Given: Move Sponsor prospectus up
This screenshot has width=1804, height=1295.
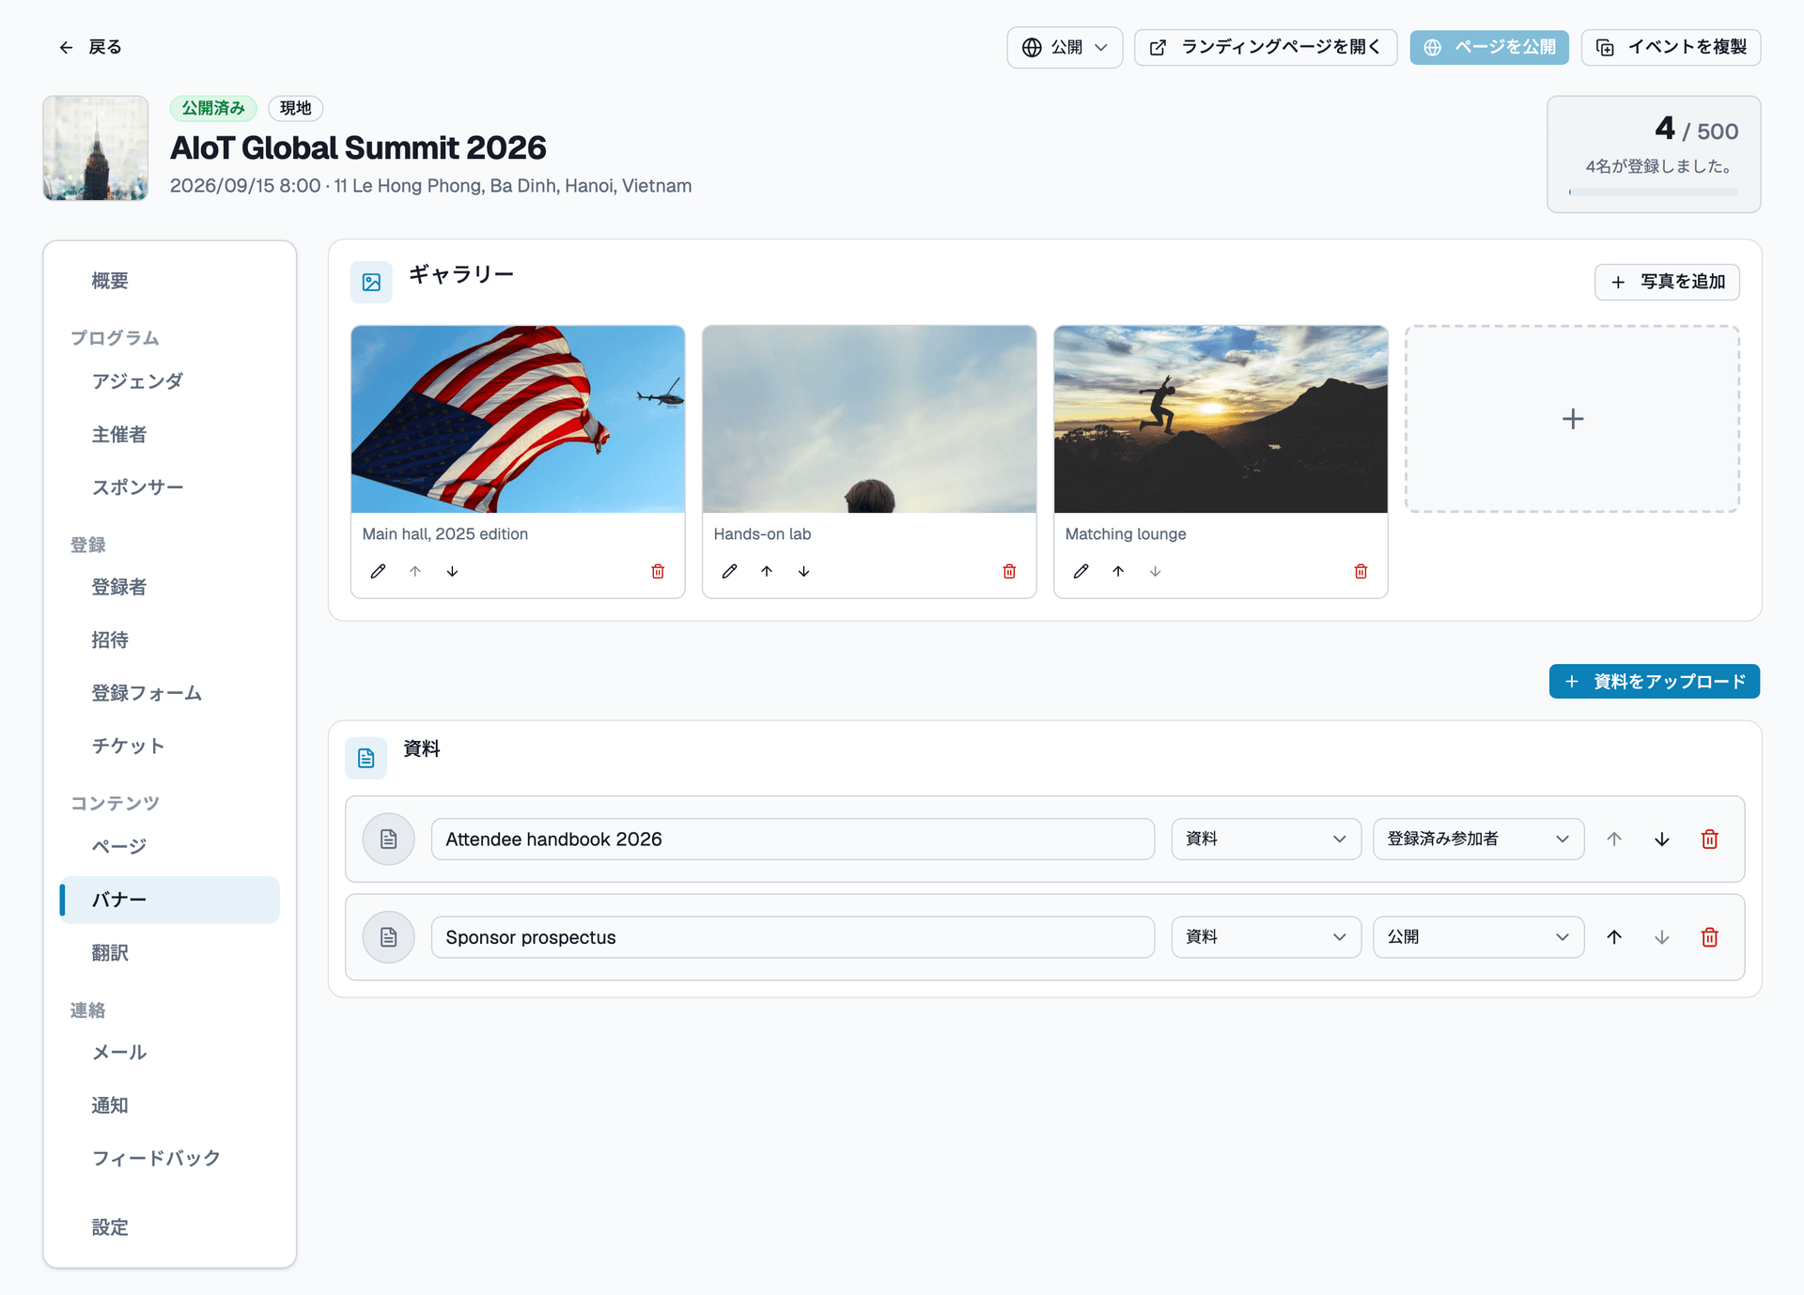Looking at the screenshot, I should pos(1614,937).
